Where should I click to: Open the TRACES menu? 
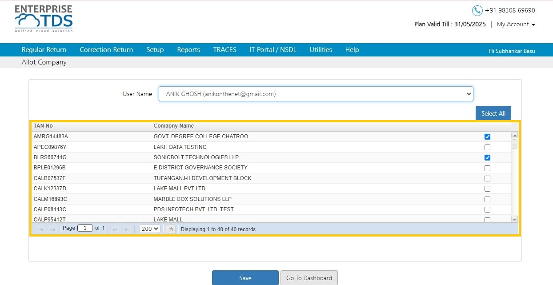[x=224, y=50]
